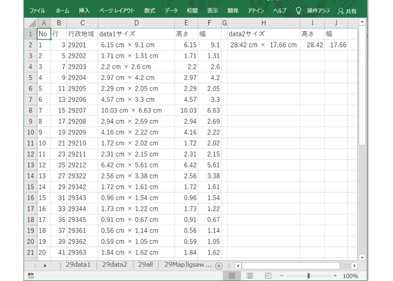The image size is (393, 281).
Task: Open the 開発 ribbon tab
Action: [x=233, y=11]
